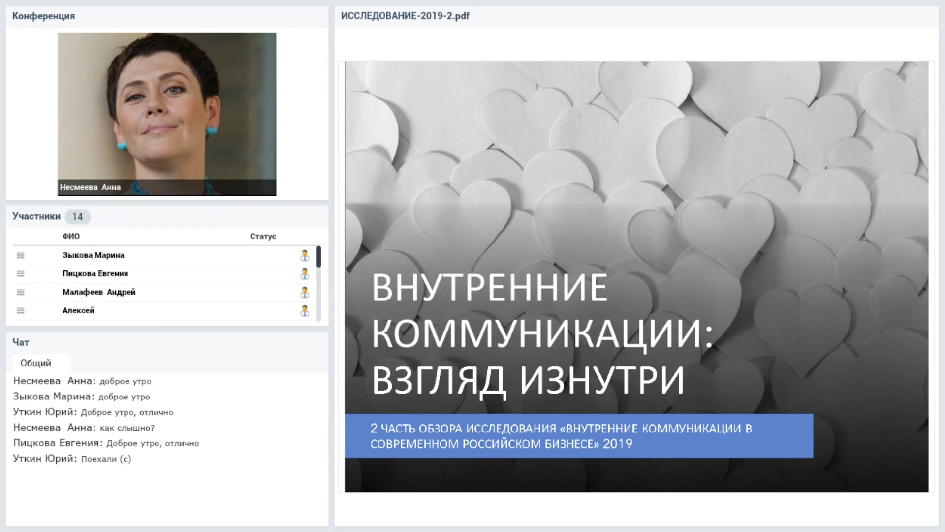Viewport: 945px width, 532px height.
Task: Open the row menu beside Малафеев Андрей
Action: (20, 292)
